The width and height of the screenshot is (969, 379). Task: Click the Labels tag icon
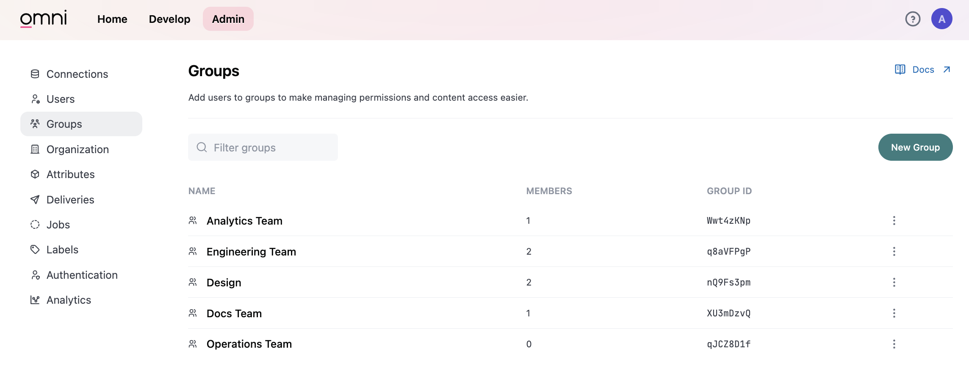click(35, 250)
